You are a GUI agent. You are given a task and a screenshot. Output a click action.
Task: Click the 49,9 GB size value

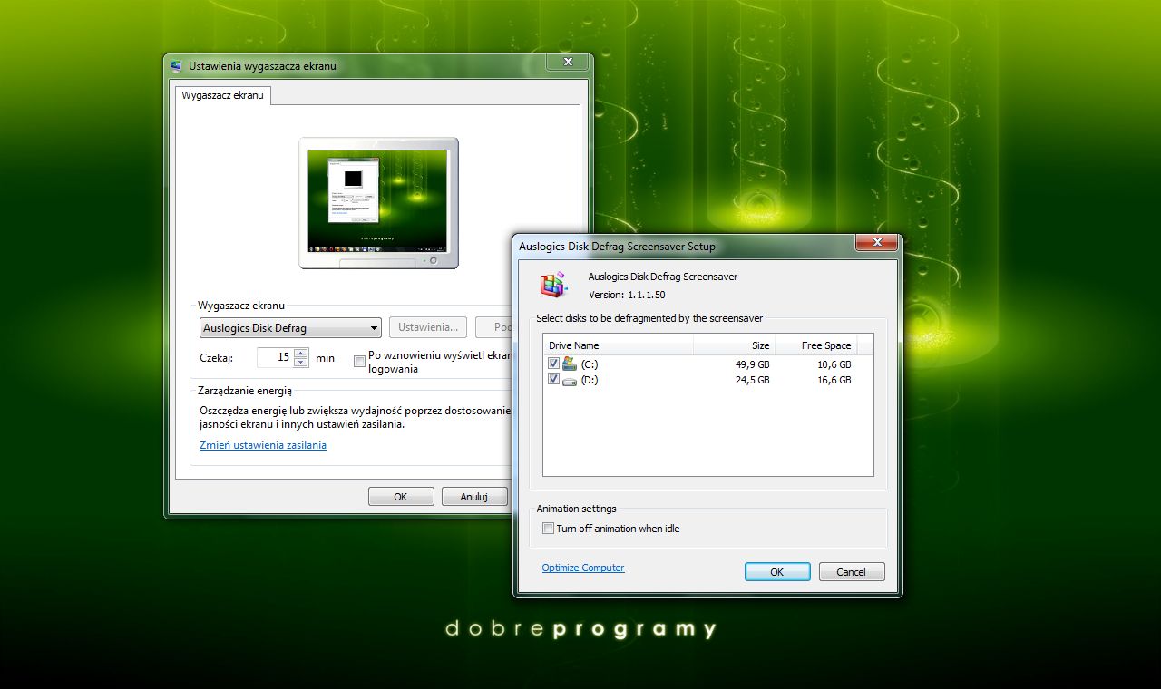click(753, 364)
